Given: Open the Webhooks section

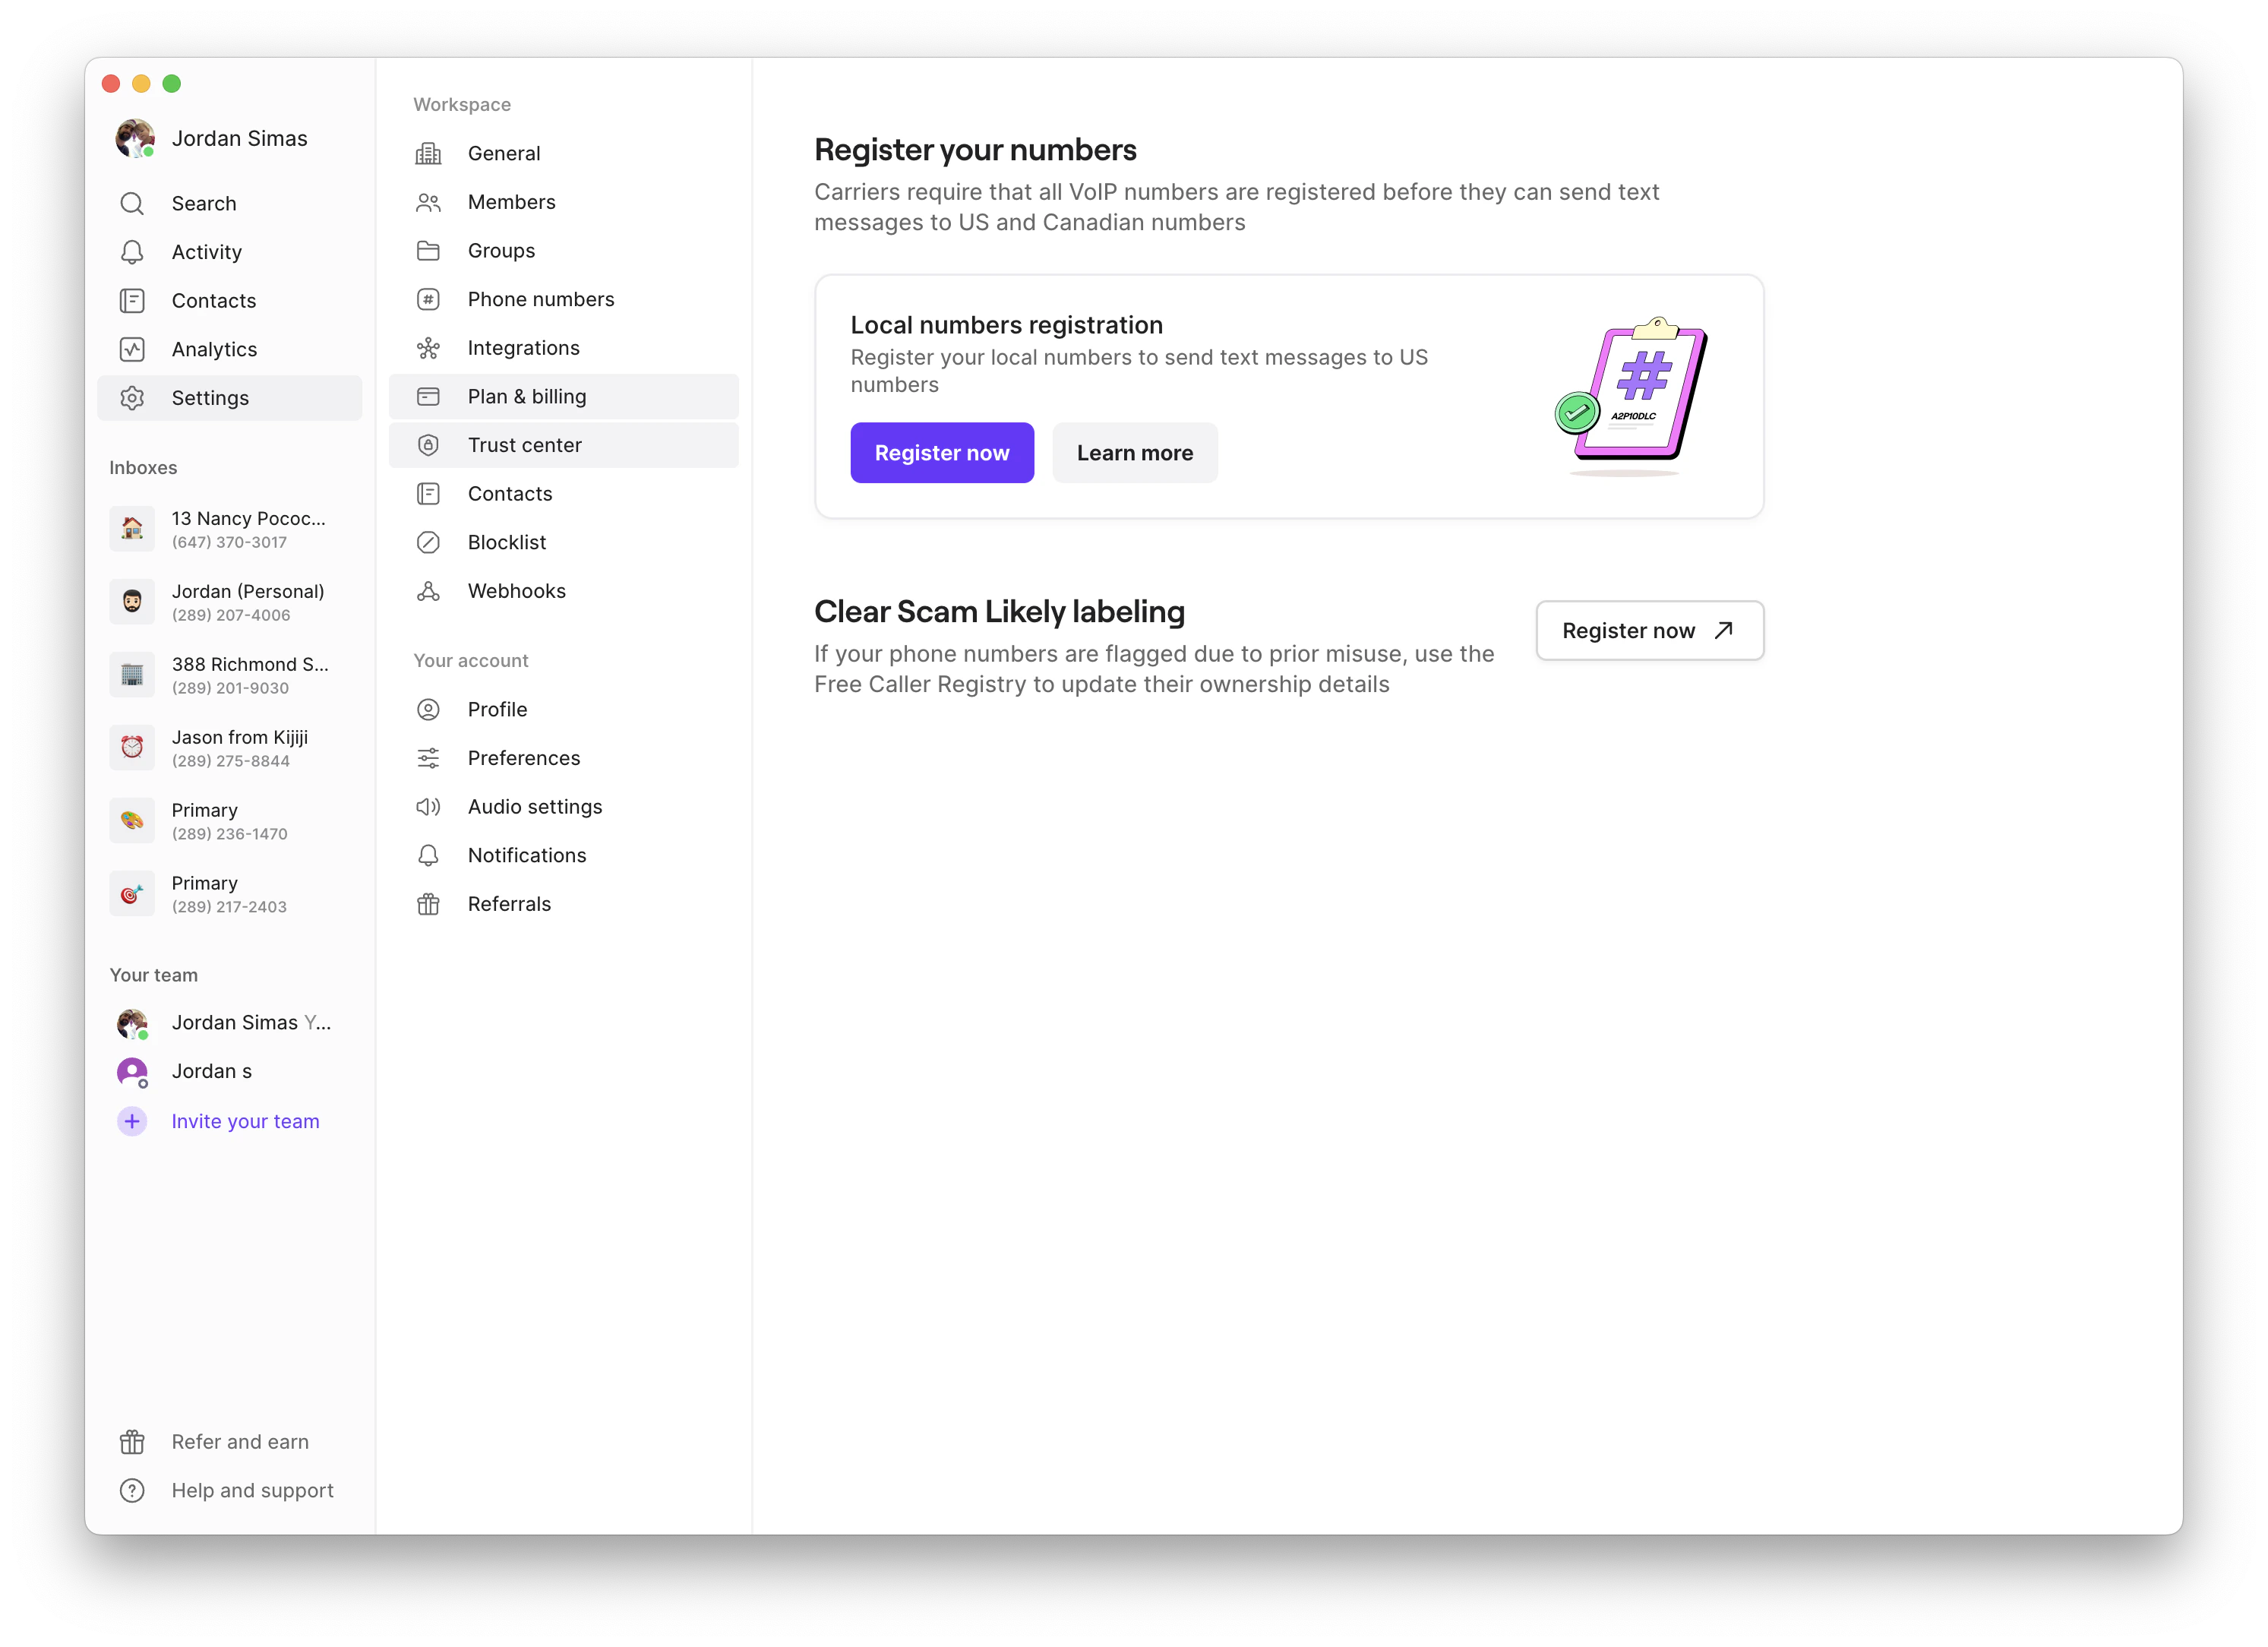Looking at the screenshot, I should [516, 590].
